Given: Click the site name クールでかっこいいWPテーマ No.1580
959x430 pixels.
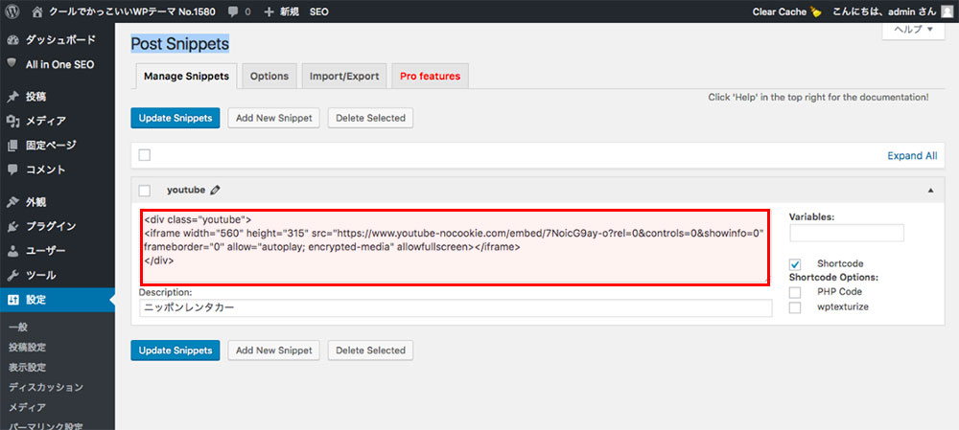Looking at the screenshot, I should pyautogui.click(x=132, y=11).
